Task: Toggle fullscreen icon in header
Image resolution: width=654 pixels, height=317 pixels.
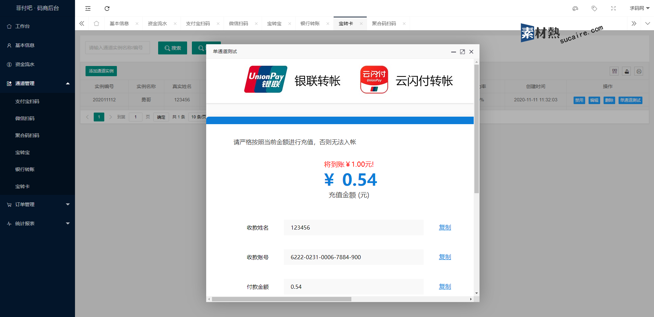Action: click(613, 9)
